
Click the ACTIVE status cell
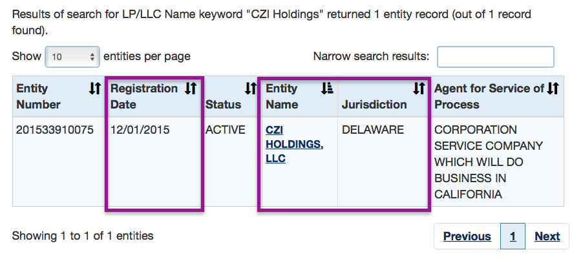pyautogui.click(x=226, y=130)
